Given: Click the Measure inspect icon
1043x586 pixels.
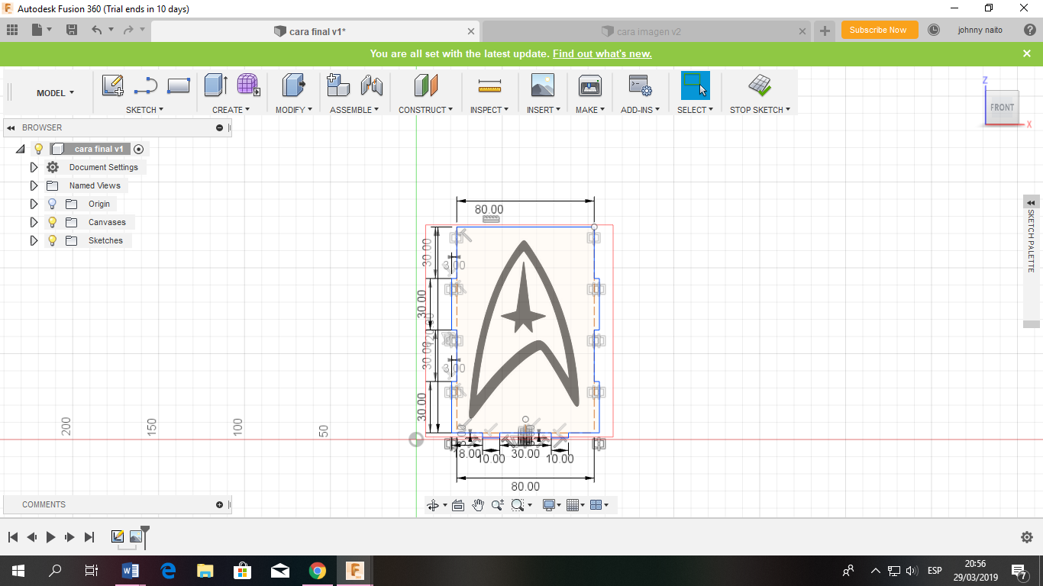Looking at the screenshot, I should click(x=489, y=85).
